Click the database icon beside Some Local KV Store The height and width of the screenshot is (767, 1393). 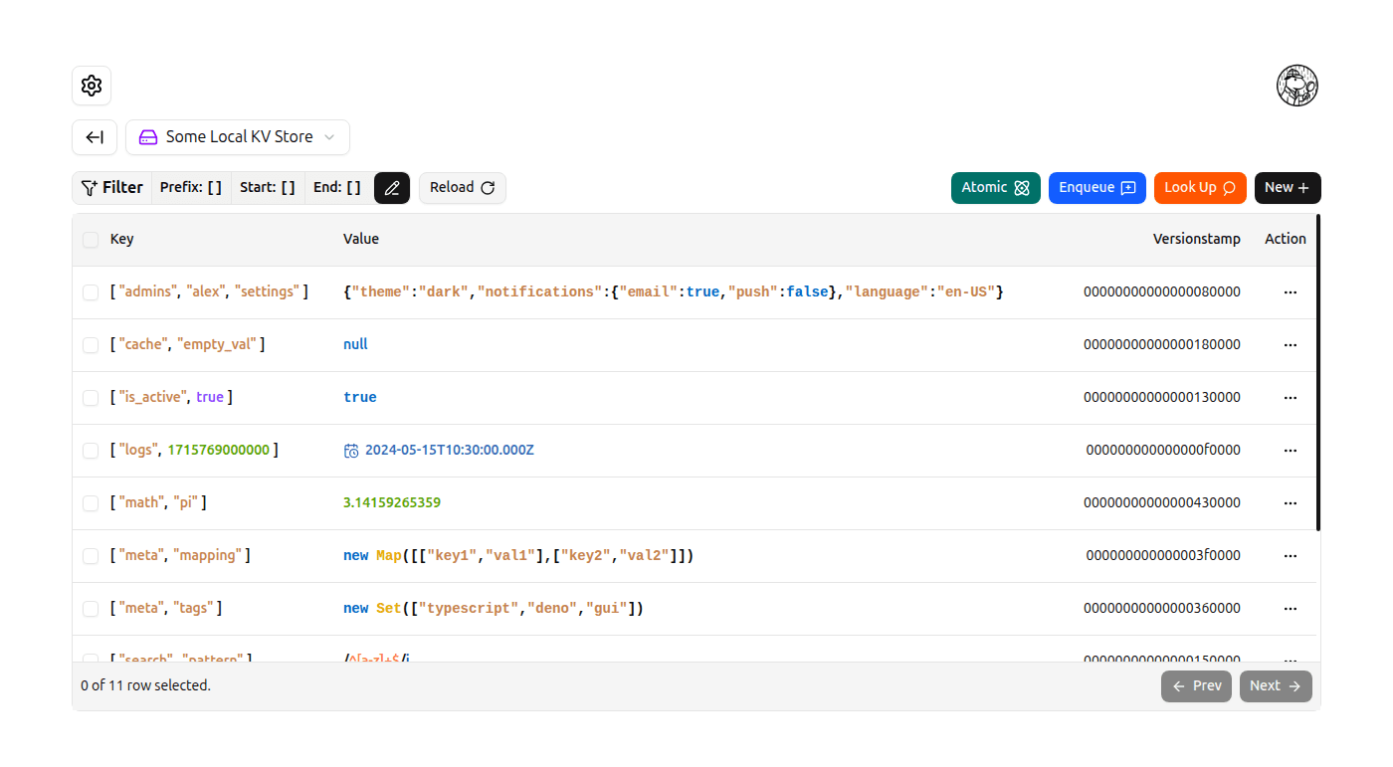click(x=147, y=136)
